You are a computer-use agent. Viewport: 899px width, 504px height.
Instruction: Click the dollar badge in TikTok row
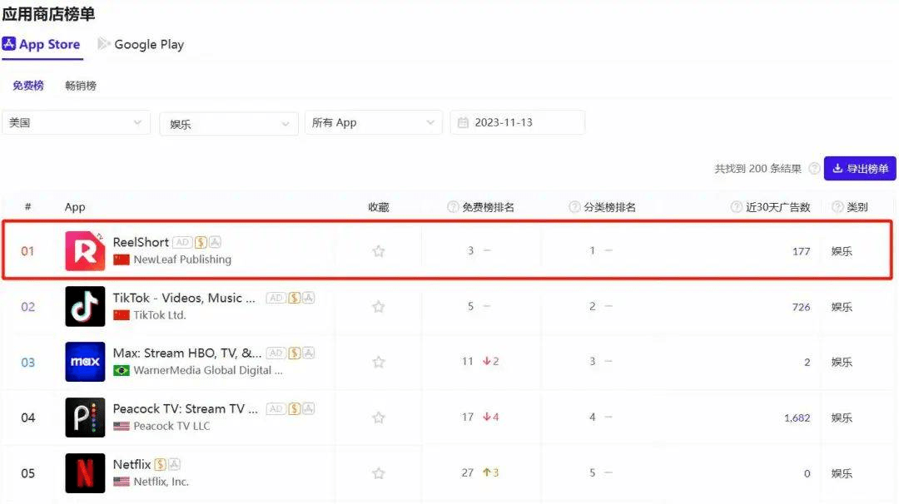tap(294, 298)
